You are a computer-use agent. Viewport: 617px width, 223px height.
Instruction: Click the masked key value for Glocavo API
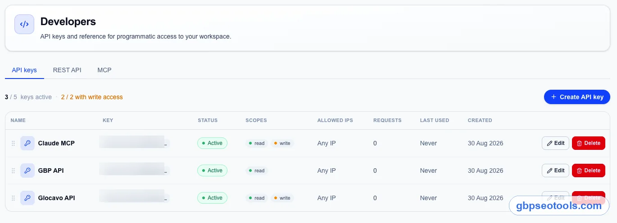click(x=135, y=197)
